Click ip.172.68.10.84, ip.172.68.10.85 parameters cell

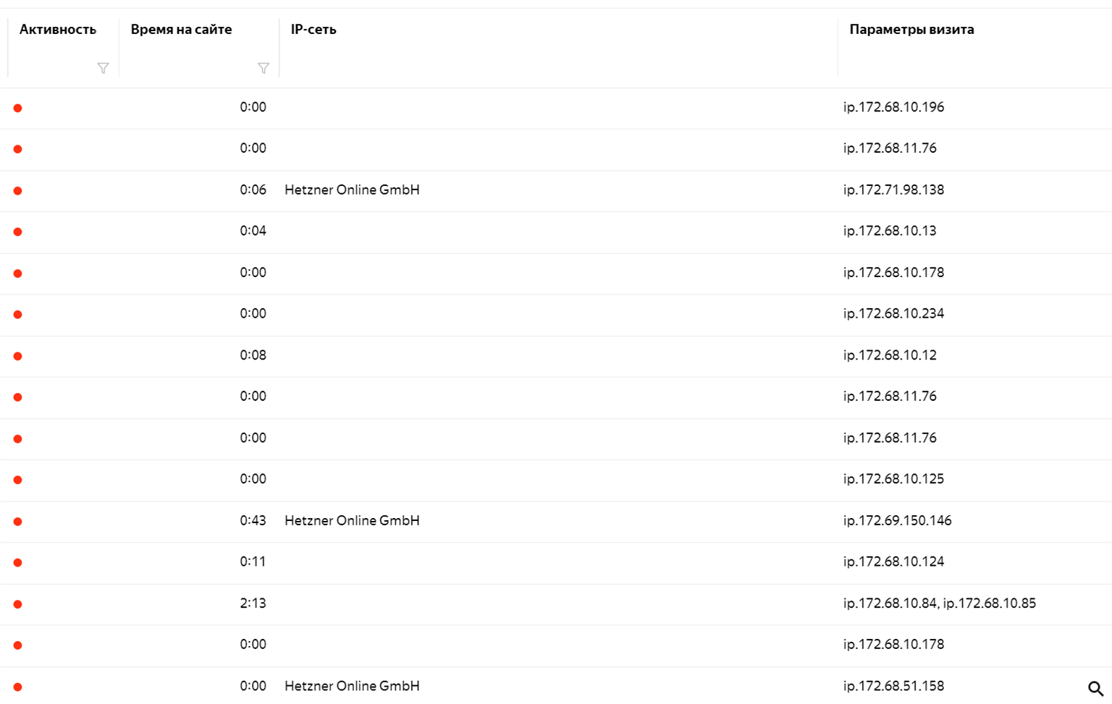tap(940, 603)
